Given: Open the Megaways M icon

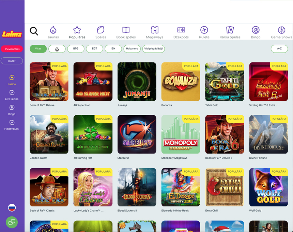Looking at the screenshot, I should (155, 30).
